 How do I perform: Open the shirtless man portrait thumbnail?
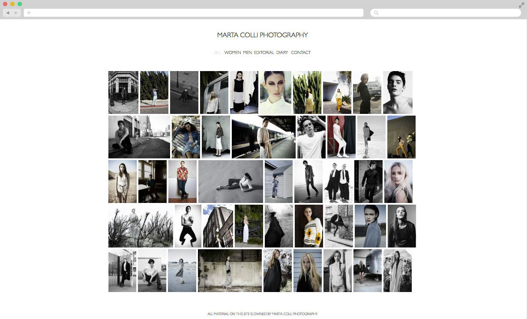point(398,92)
